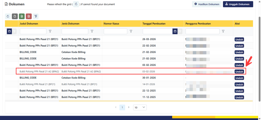Open calendar picker in Tanggal Pembuatan filter
The width and height of the screenshot is (261, 120).
click(x=175, y=31)
